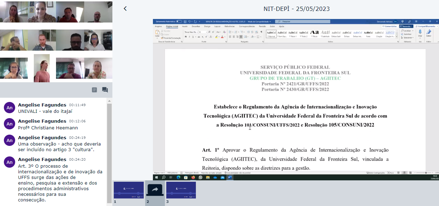The image size is (439, 206).
Task: Apply the Forte style
Action: tap(368, 34)
